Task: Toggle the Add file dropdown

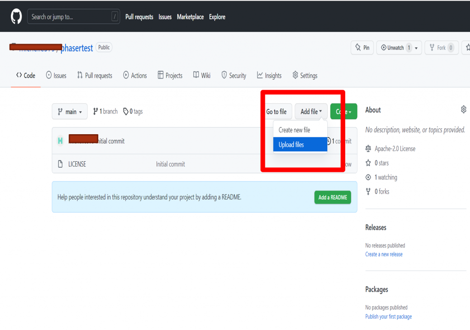Action: pyautogui.click(x=311, y=111)
